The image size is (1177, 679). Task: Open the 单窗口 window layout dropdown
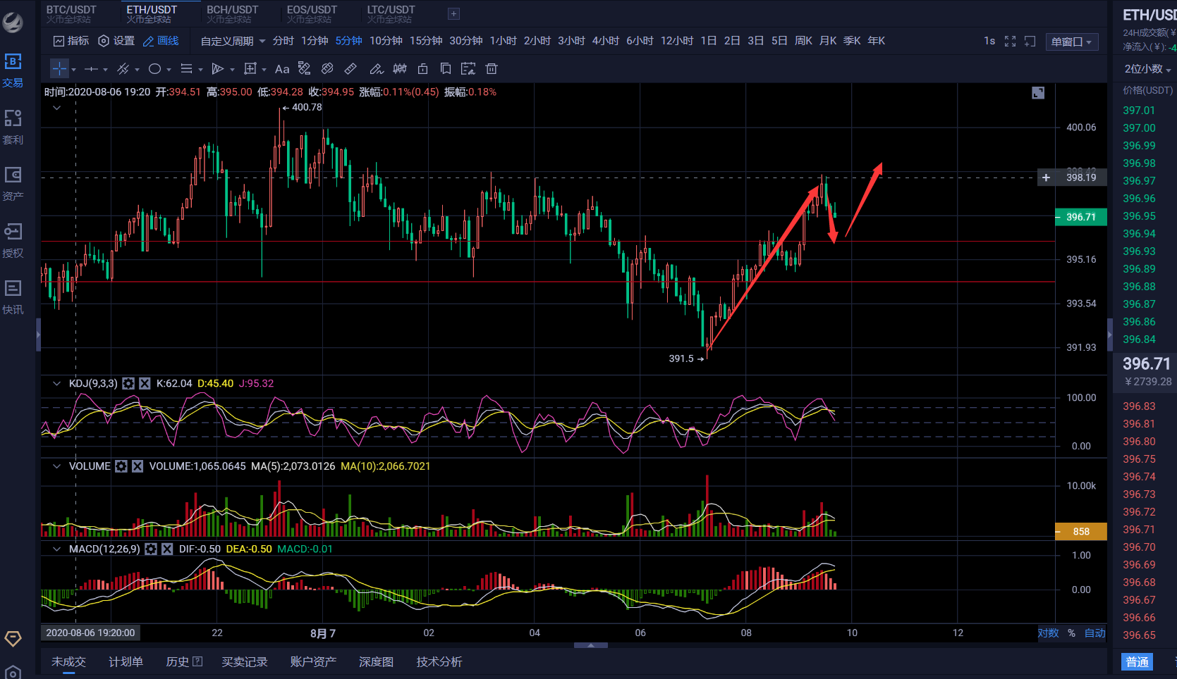(x=1071, y=42)
